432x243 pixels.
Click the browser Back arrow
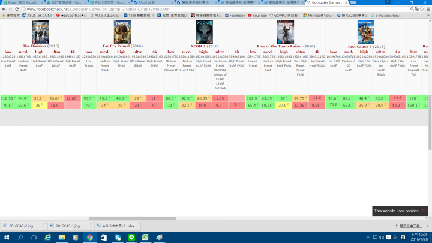coord(4,9)
